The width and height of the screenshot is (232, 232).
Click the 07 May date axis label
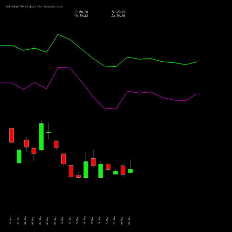[x=47, y=220]
